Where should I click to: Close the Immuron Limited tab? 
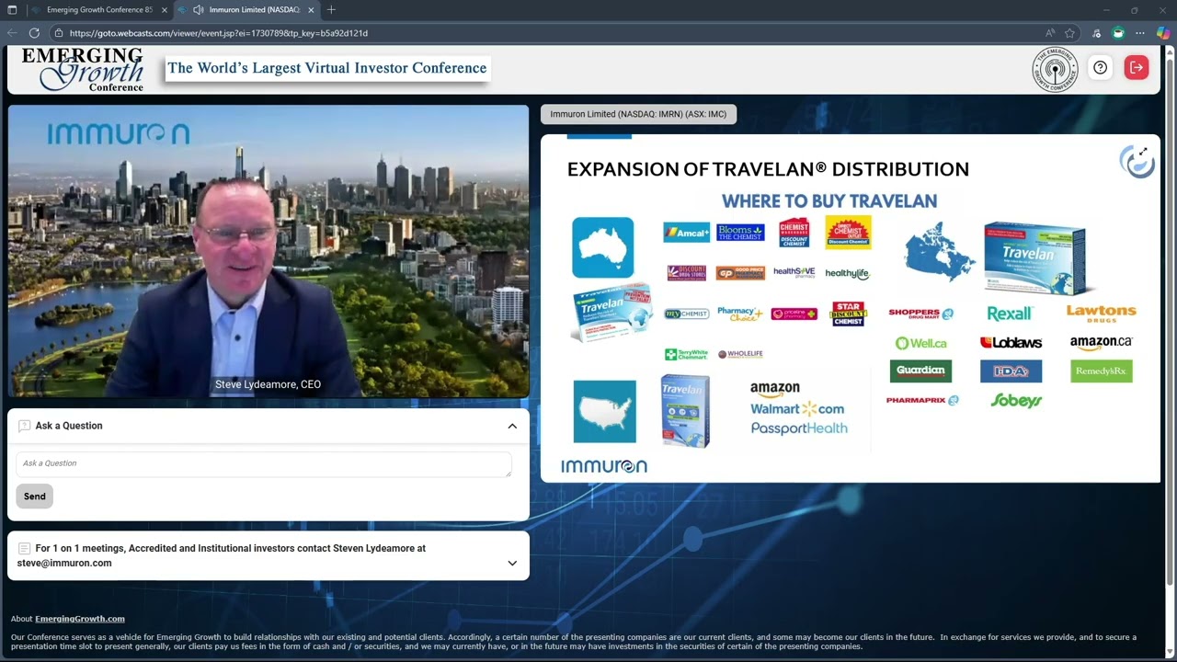point(311,10)
